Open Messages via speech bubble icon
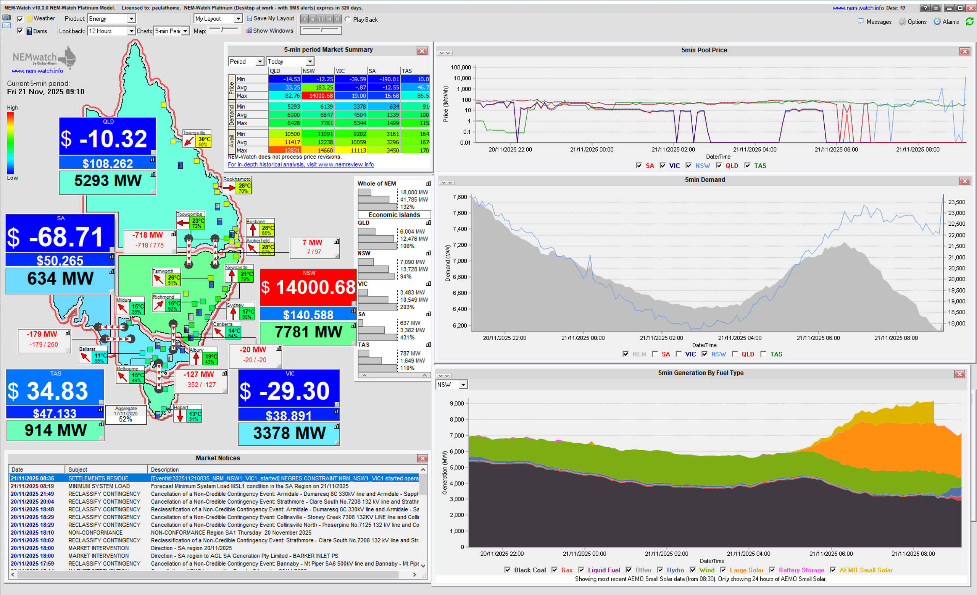 tap(861, 21)
